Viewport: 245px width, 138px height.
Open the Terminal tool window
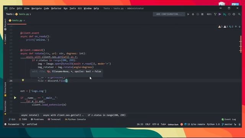54,119
